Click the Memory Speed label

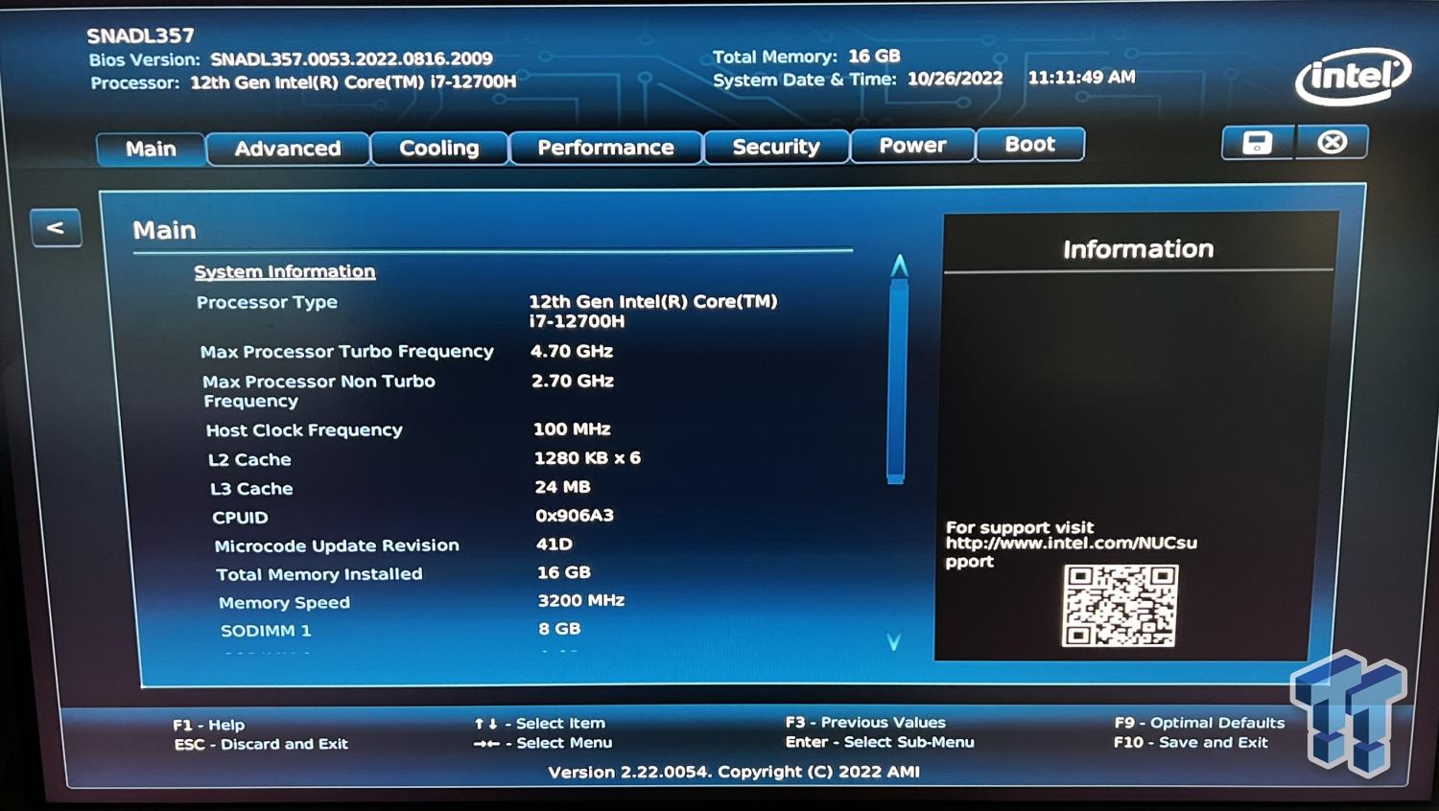(284, 603)
